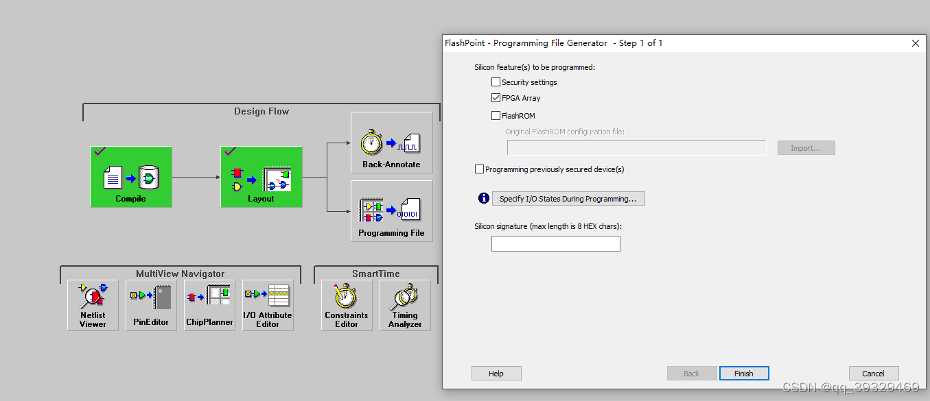The width and height of the screenshot is (930, 401).
Task: Focus the Silicon signature input field
Action: click(556, 243)
